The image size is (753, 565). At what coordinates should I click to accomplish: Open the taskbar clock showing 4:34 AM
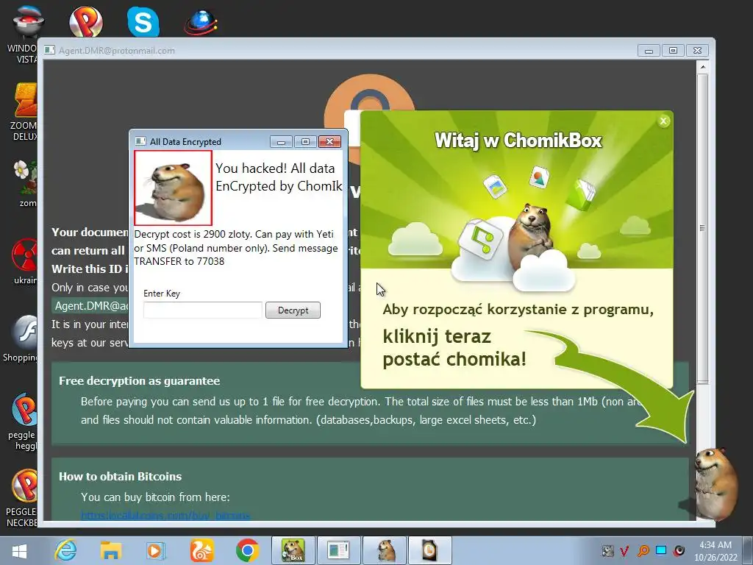715,550
